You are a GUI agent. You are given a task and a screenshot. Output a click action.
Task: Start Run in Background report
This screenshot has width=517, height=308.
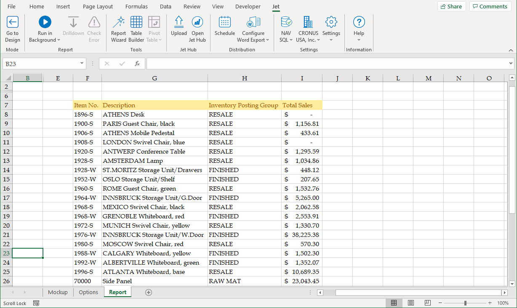(x=45, y=22)
